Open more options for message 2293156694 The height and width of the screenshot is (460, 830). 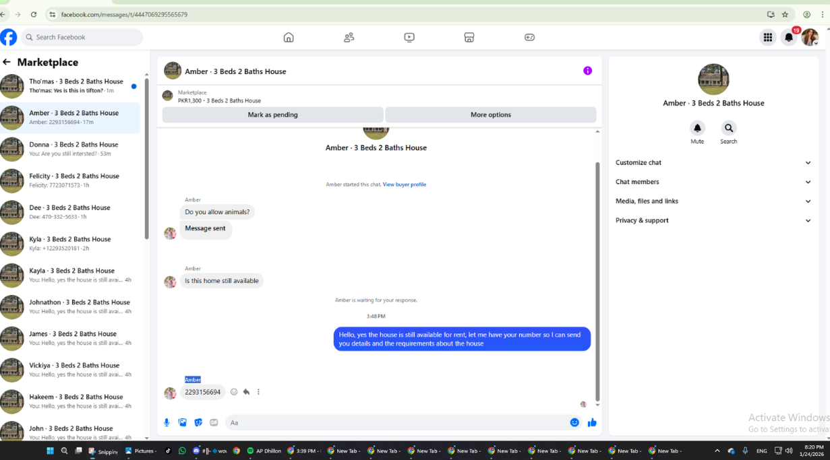pos(258,392)
